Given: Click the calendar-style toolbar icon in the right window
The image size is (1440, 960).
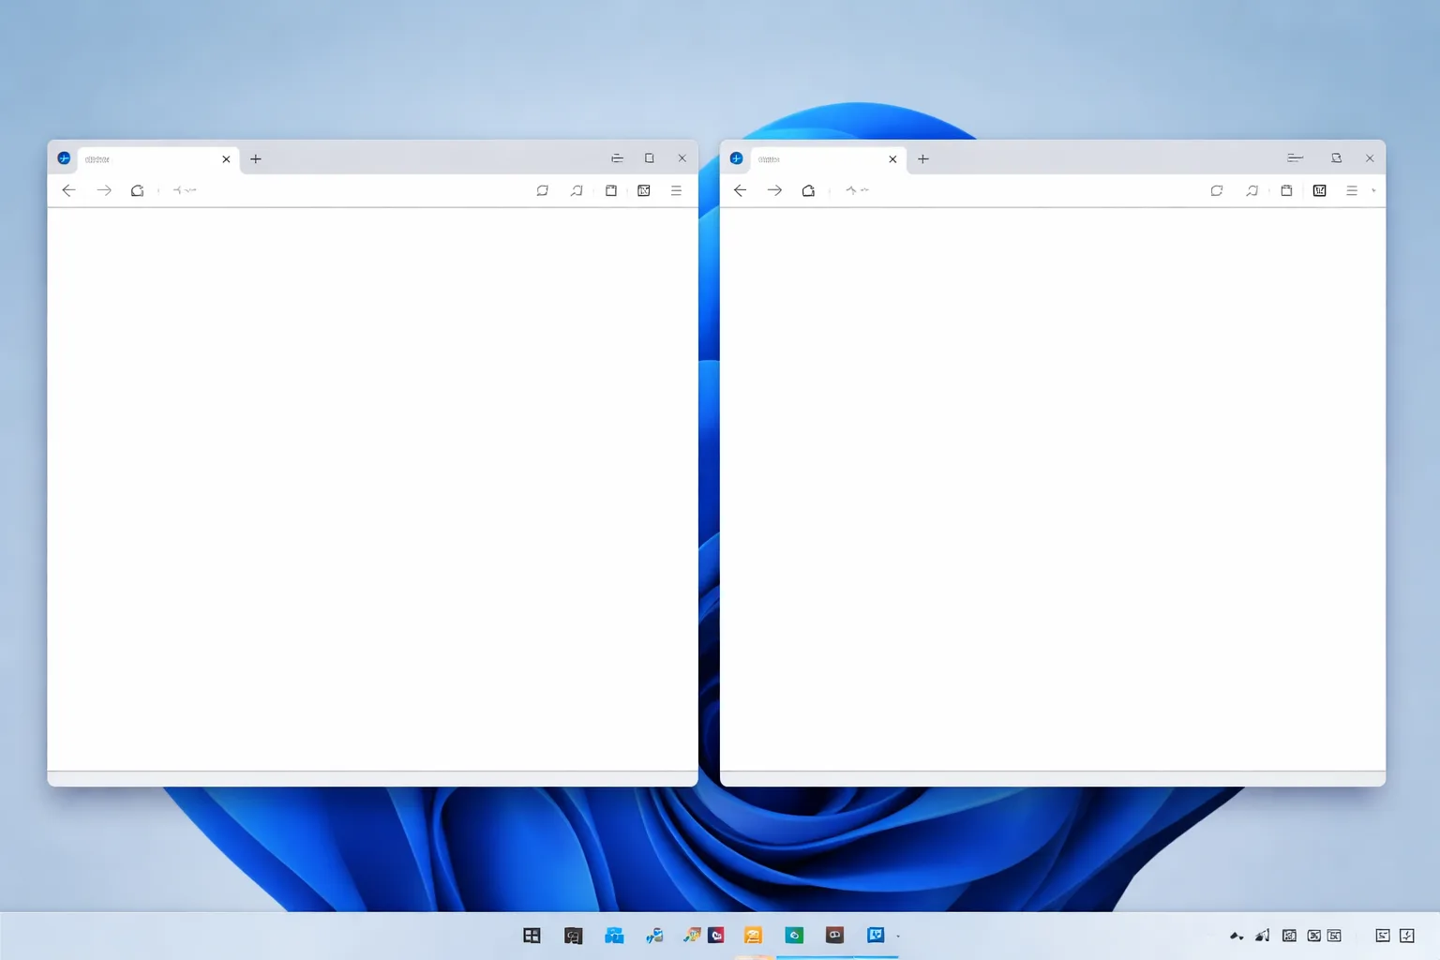Looking at the screenshot, I should (1286, 190).
